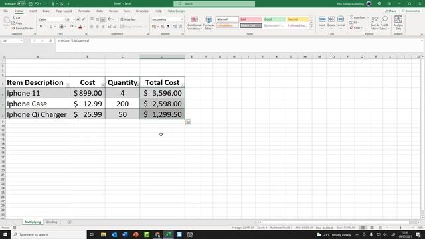Screen dimensions: 425x239
Task: Switch to the Table Design tab
Action: tap(176, 11)
